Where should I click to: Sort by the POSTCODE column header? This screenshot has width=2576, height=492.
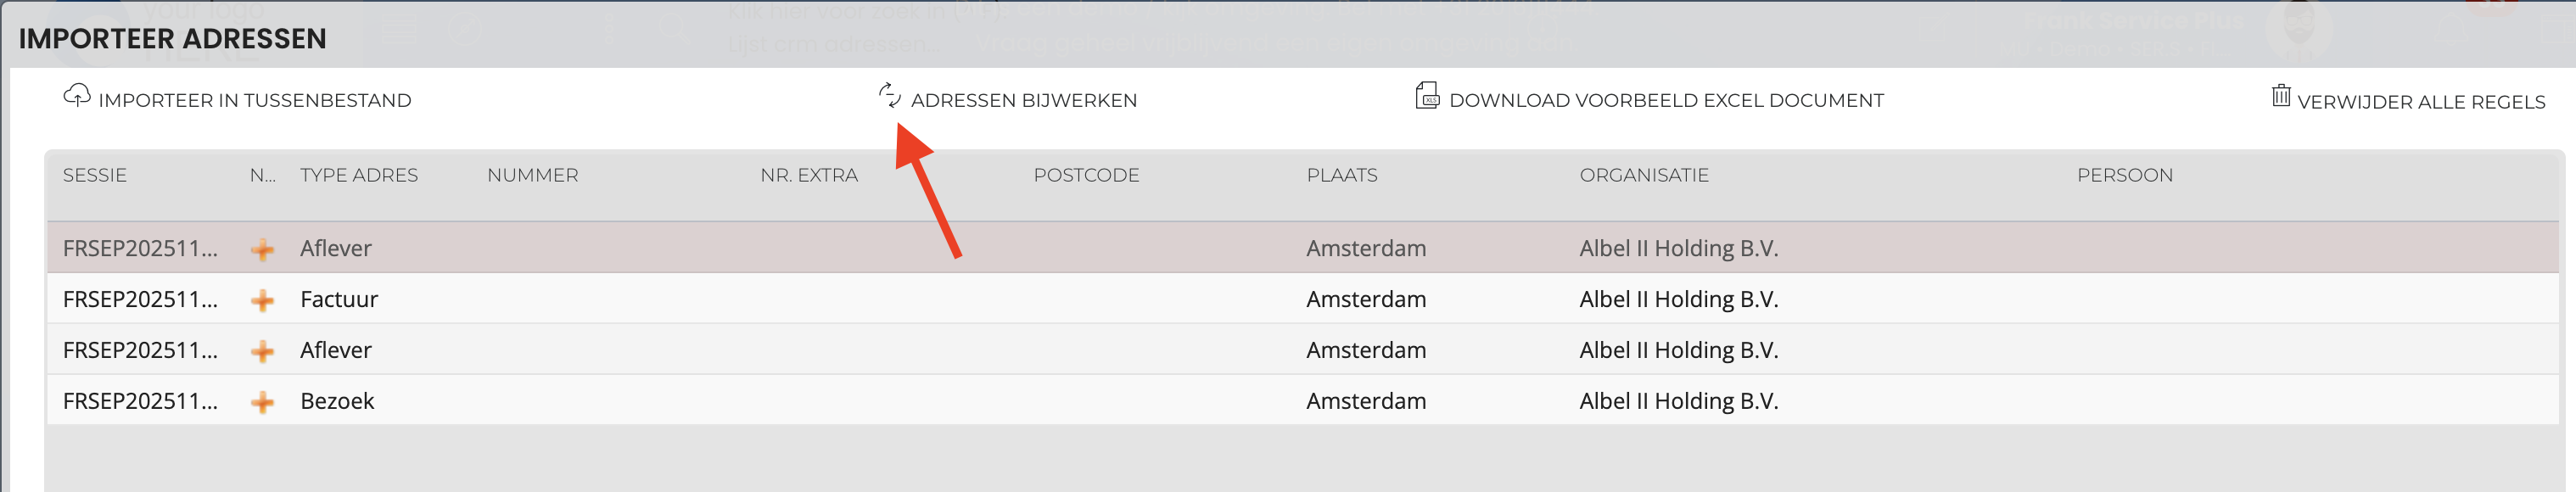pos(1086,175)
